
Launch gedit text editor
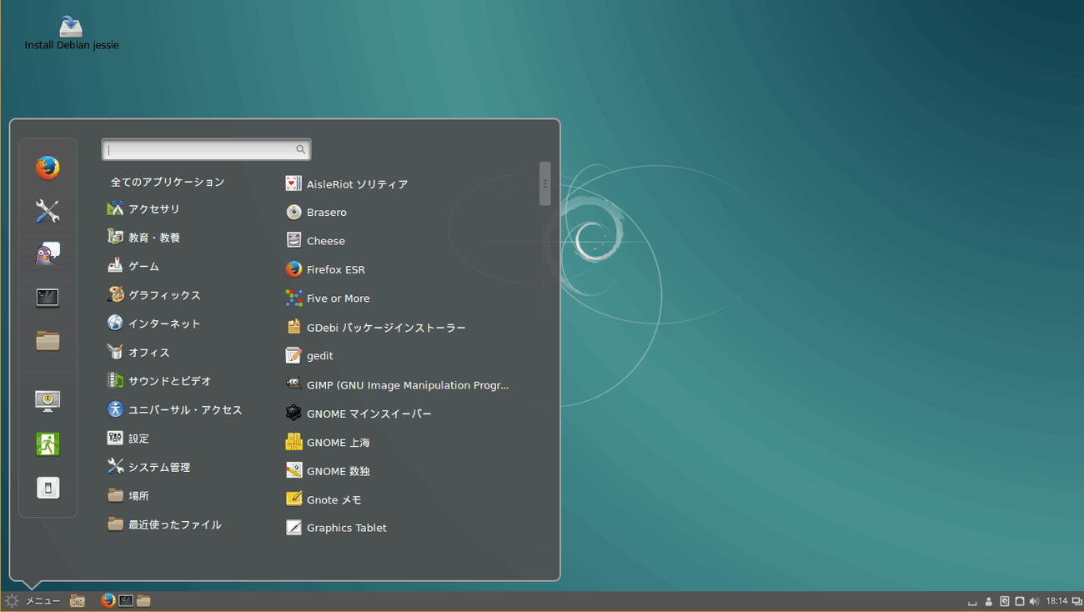(x=319, y=356)
